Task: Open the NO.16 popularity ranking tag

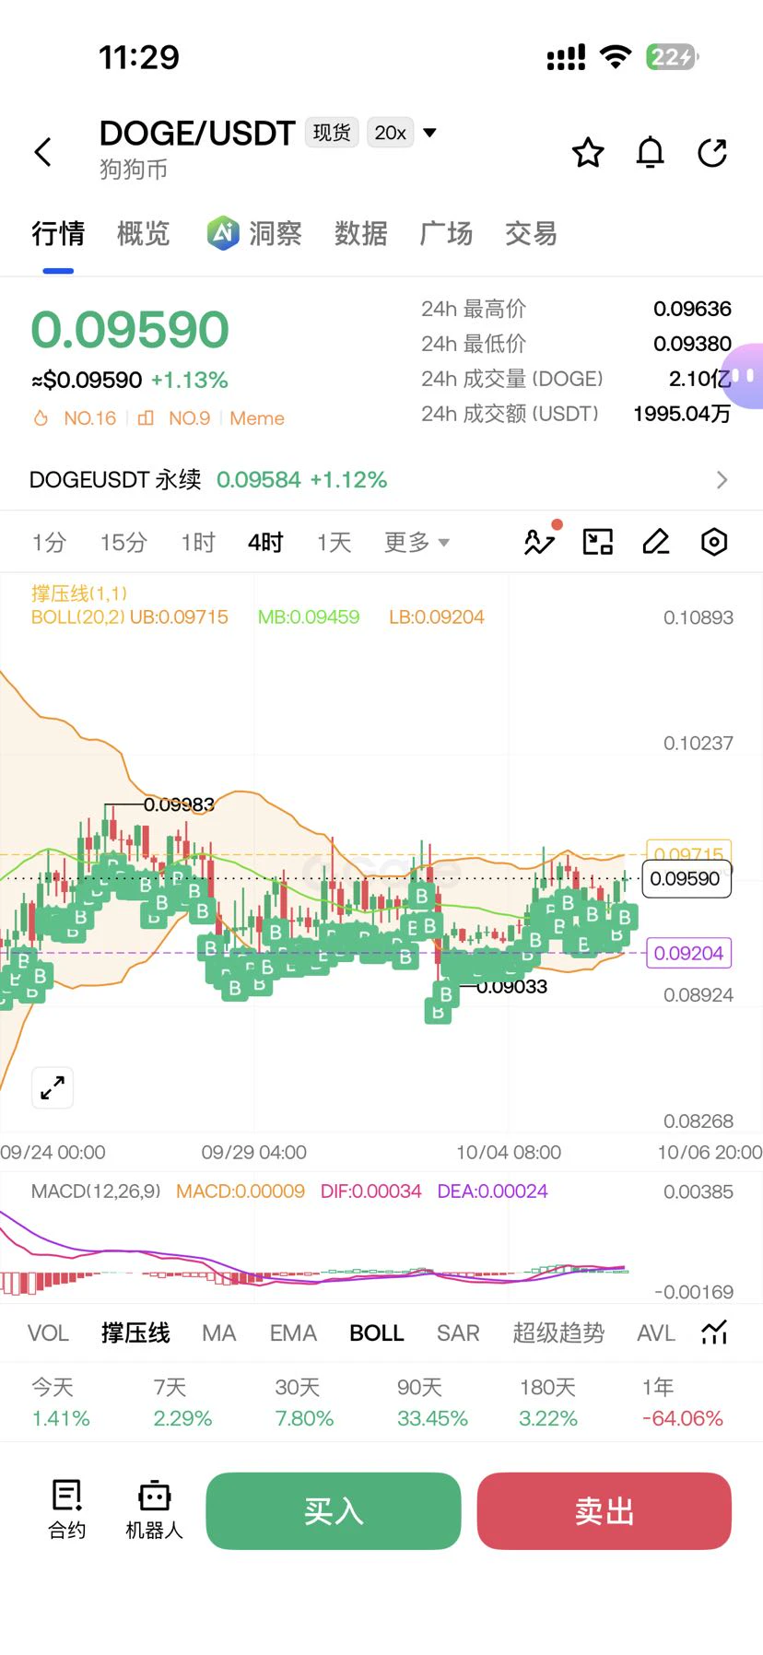Action: pos(76,418)
